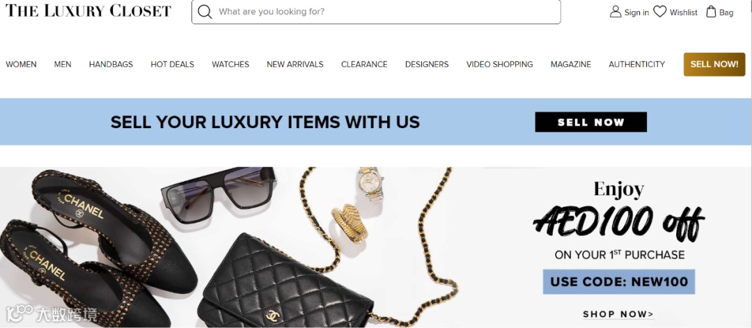Open the WATCHES category
The height and width of the screenshot is (328, 752).
[230, 64]
